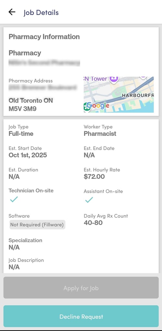Tap the blurred pharmacy name
Image resolution: width=162 pixels, height=331 pixels.
[44, 63]
